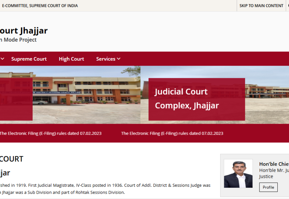Screen dimensions: 289x199
Task: Click the Mode Project subtitle text
Action: [18, 40]
